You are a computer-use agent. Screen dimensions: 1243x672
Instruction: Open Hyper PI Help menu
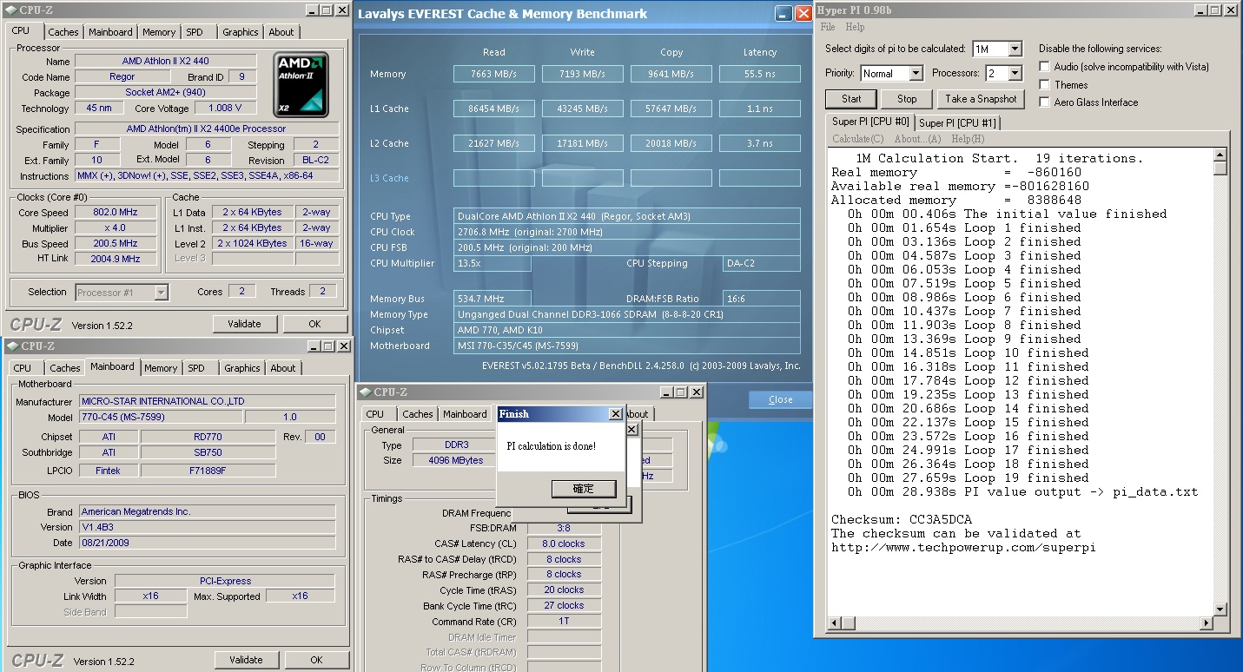point(856,27)
